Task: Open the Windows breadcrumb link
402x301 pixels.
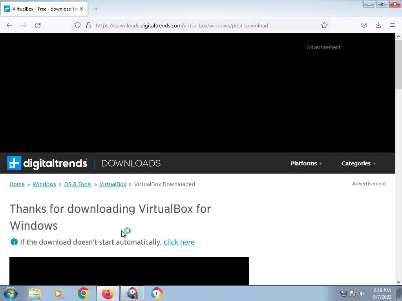Action: (44, 184)
